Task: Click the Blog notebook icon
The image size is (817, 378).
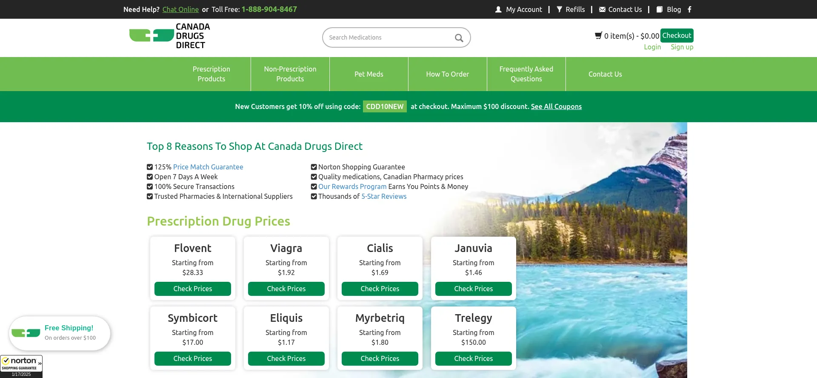Action: pos(660,9)
